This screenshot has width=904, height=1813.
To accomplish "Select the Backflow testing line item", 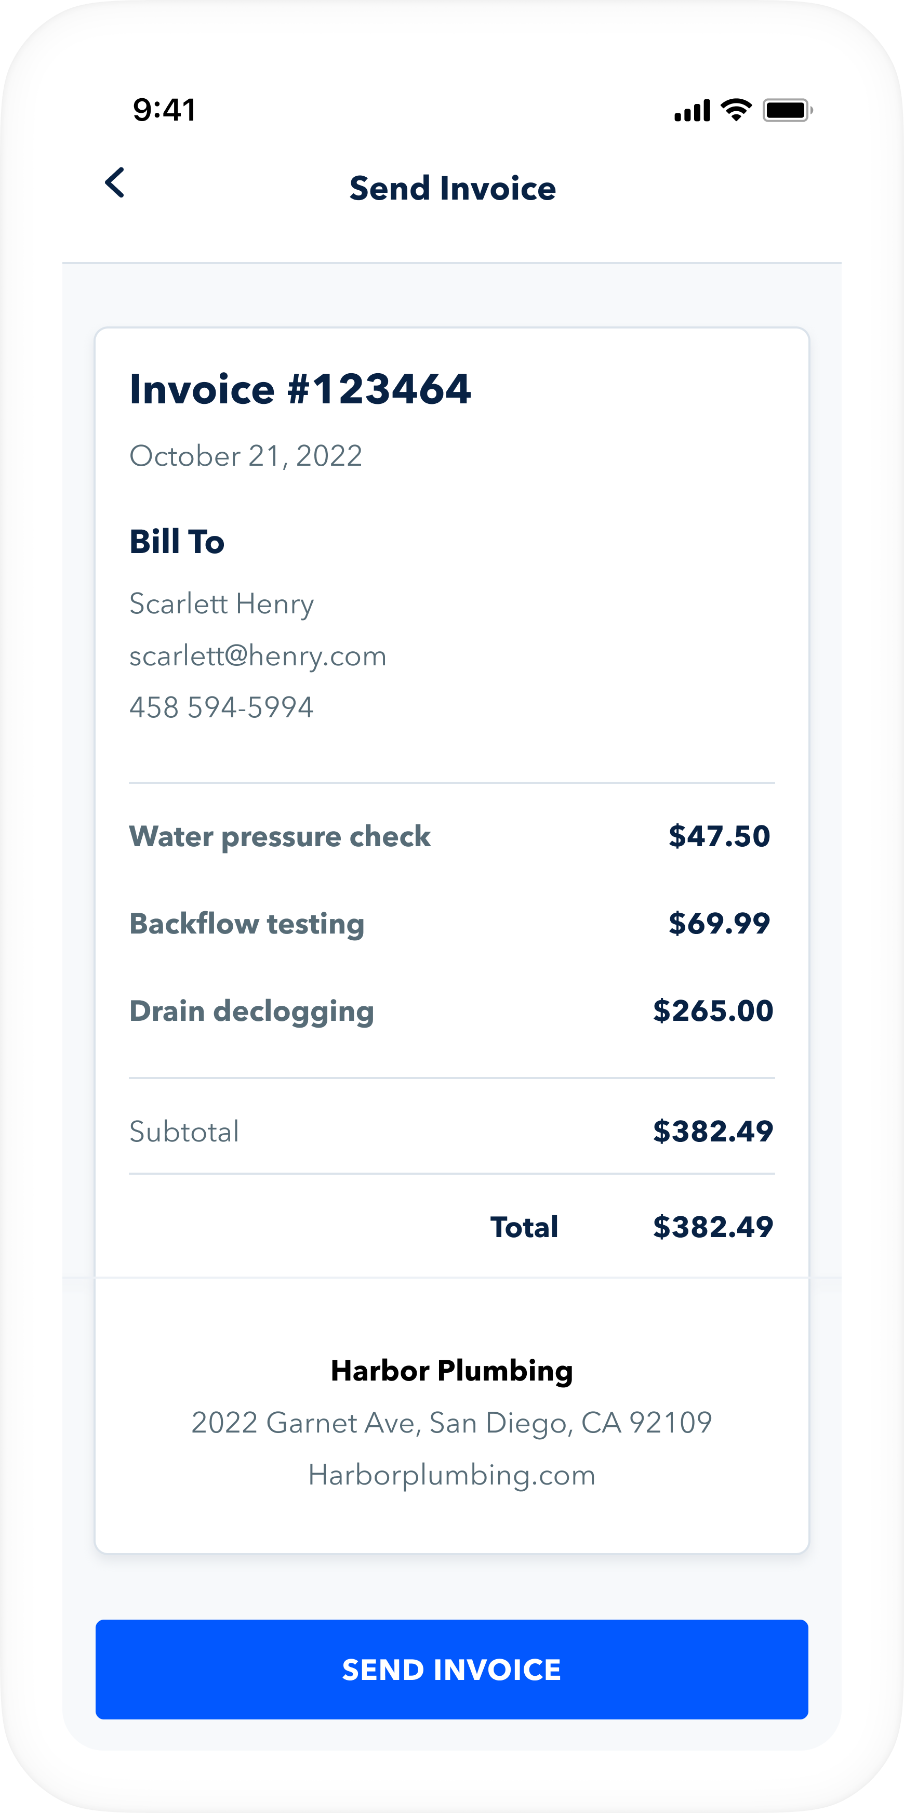I will click(247, 923).
